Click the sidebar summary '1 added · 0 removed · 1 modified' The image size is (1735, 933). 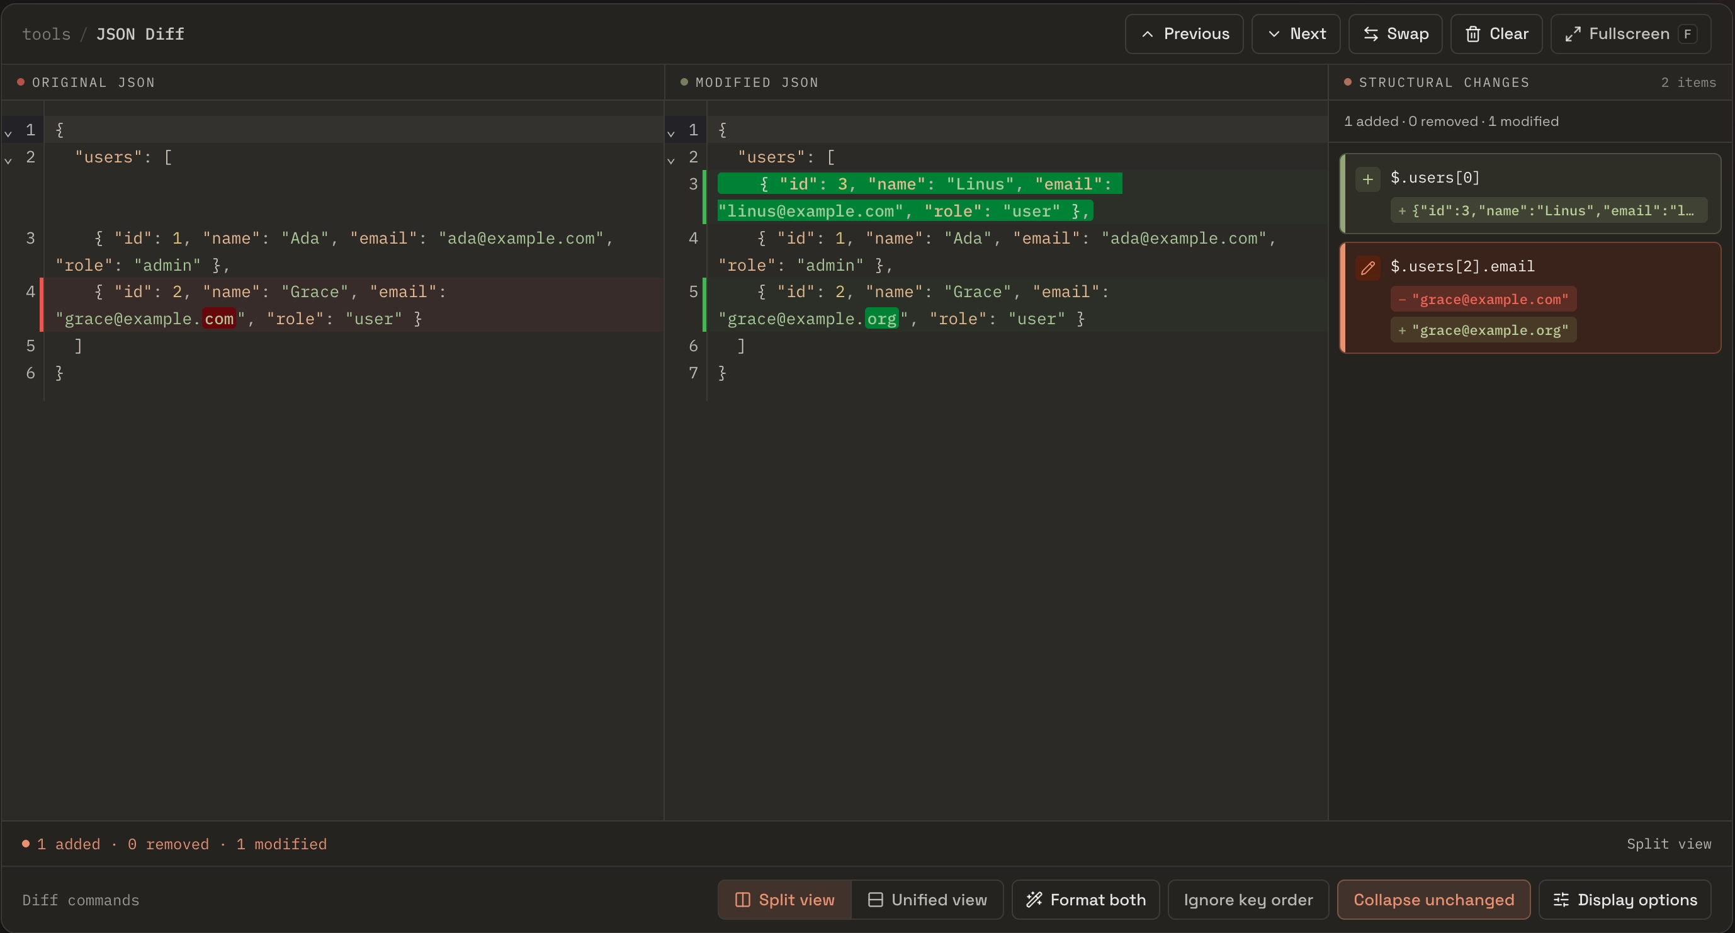tap(1451, 122)
